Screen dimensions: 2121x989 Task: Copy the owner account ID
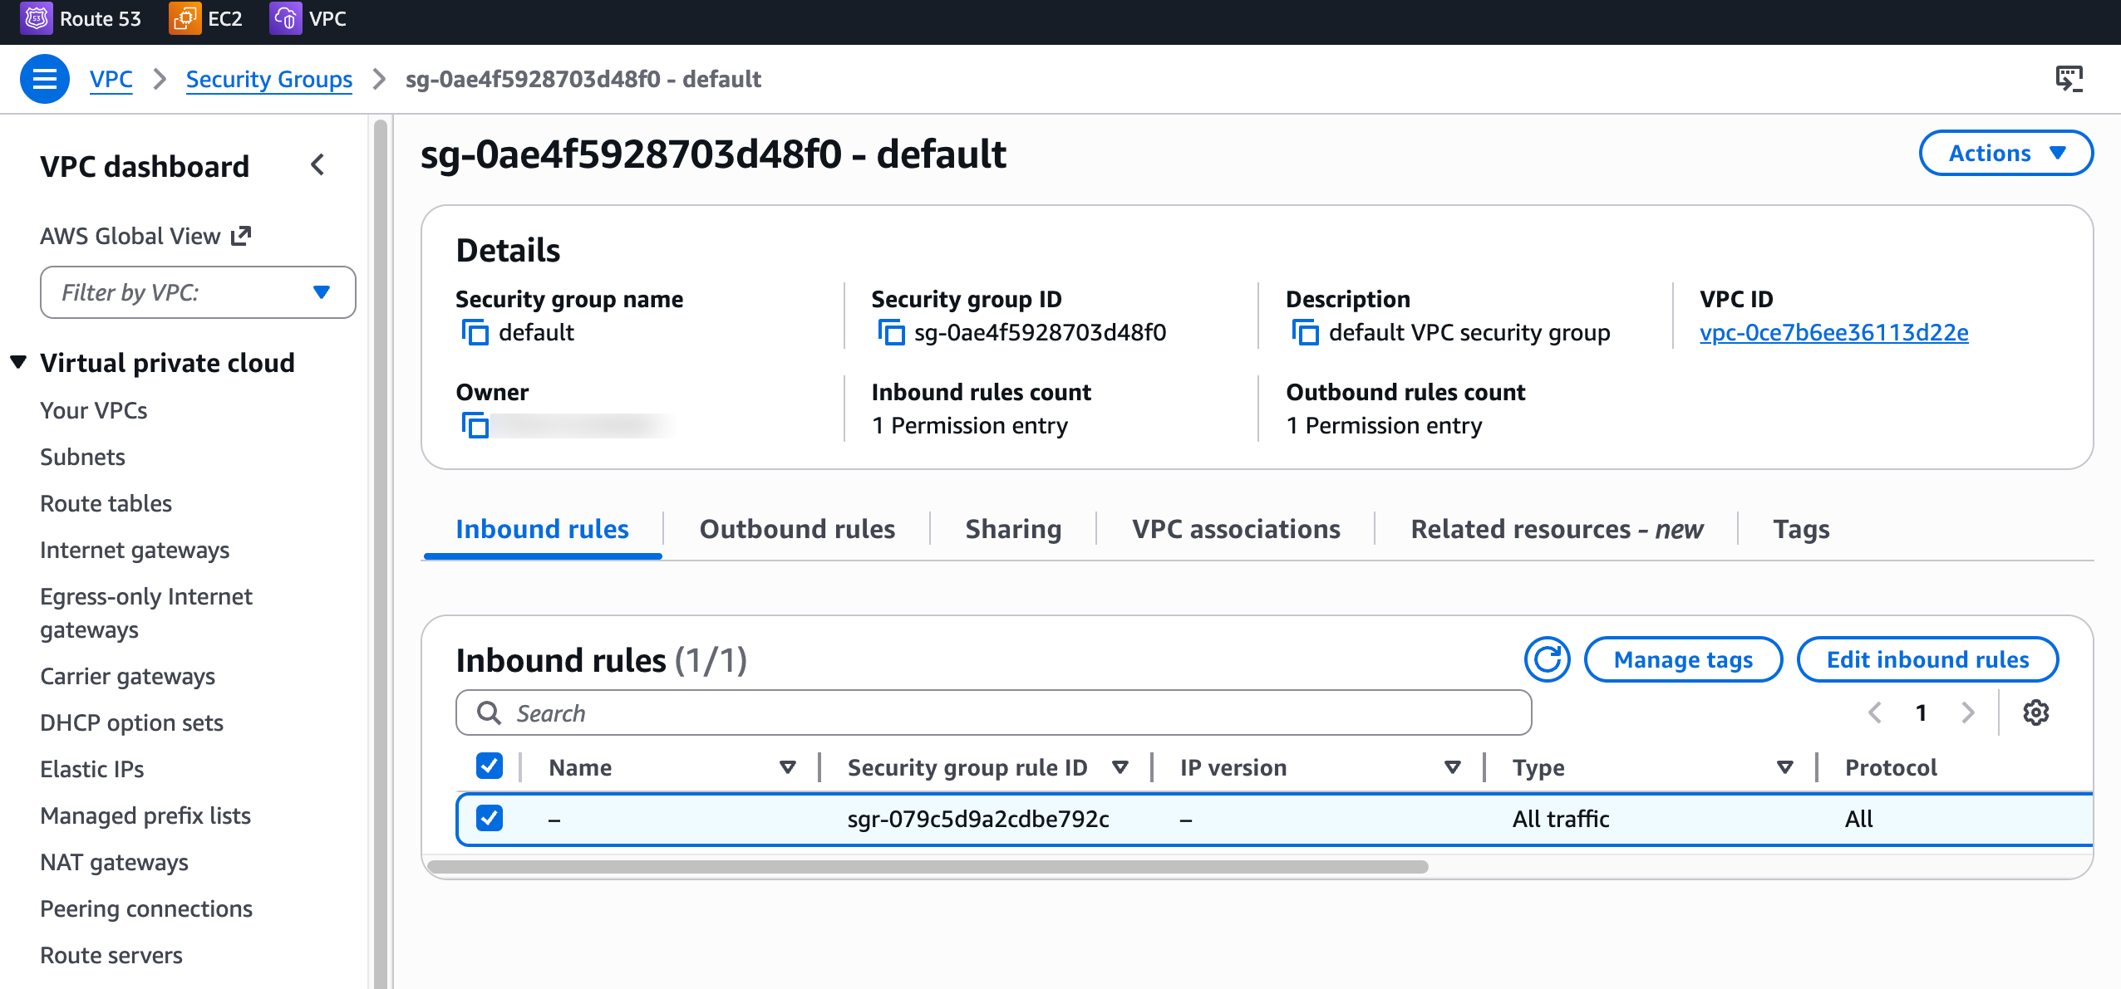475,426
